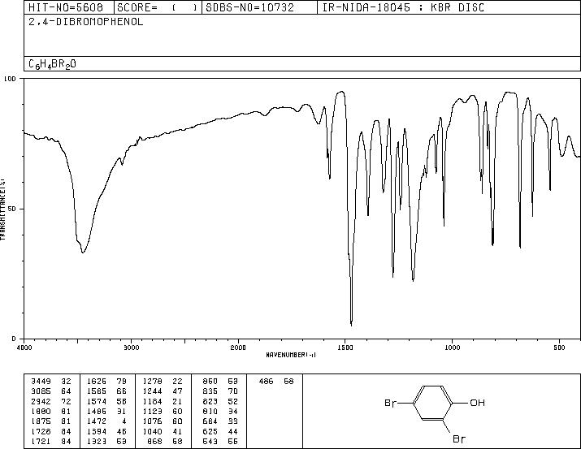Viewport: 581px width, 449px height.
Task: Click the 823 peak table entry
Action: click(220, 401)
